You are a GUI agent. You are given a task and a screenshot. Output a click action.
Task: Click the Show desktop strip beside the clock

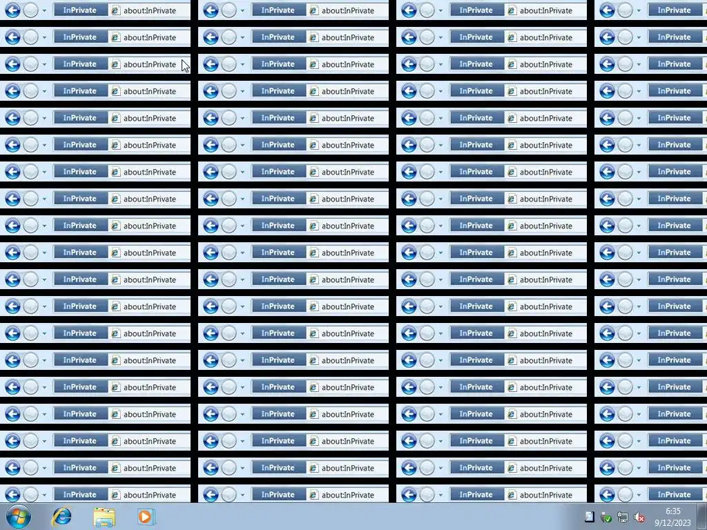point(702,516)
